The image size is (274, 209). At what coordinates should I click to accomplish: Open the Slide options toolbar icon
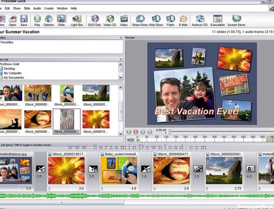click(61, 20)
